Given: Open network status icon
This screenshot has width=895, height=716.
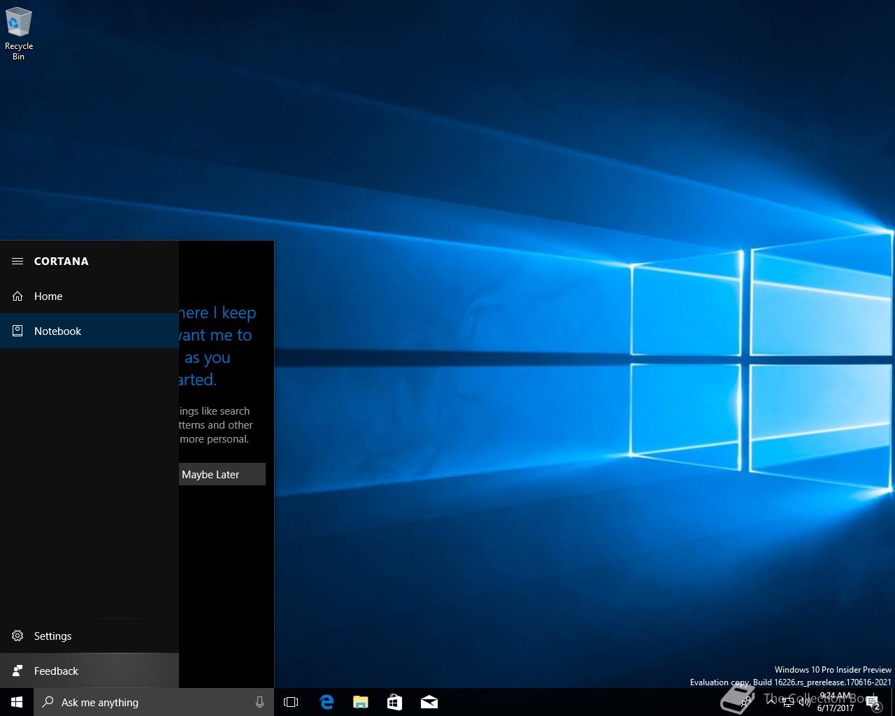Looking at the screenshot, I should click(787, 702).
